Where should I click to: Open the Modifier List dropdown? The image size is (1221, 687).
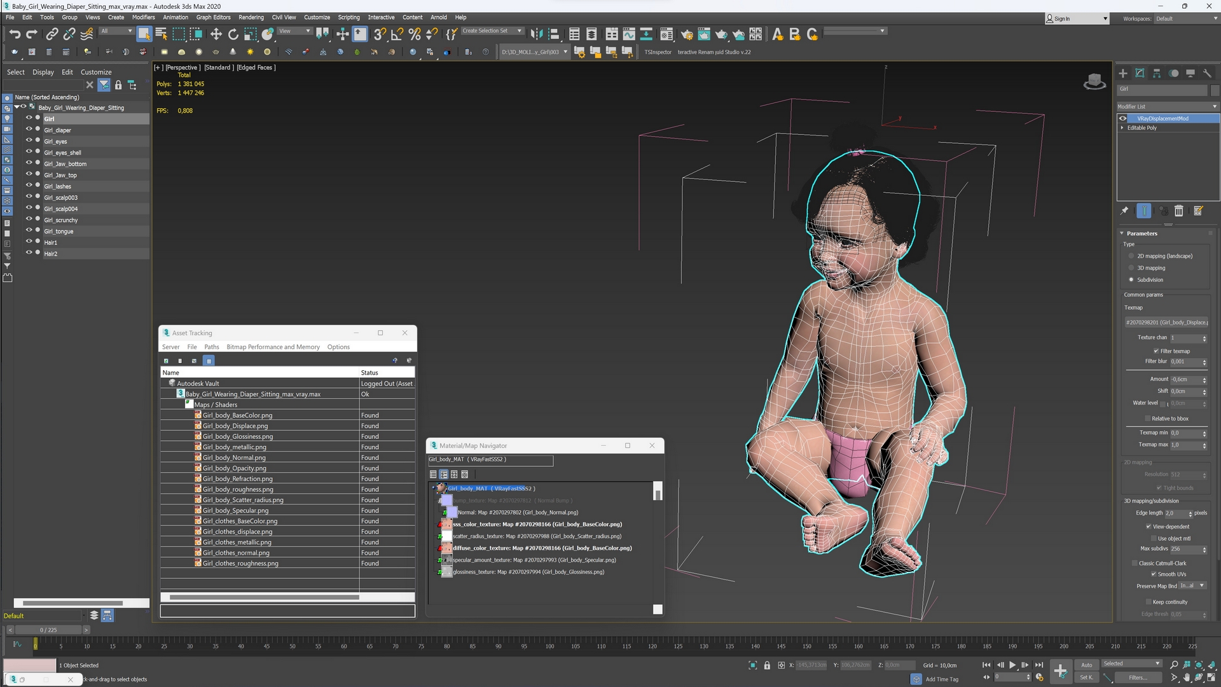point(1167,106)
